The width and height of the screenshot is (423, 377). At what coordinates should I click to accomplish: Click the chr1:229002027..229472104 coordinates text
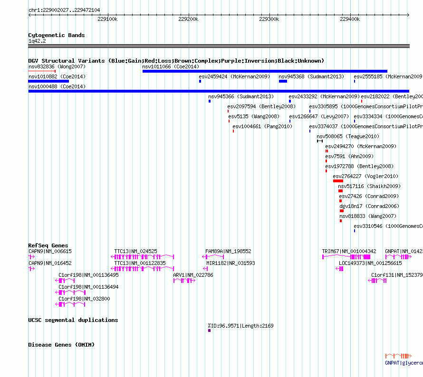[64, 10]
